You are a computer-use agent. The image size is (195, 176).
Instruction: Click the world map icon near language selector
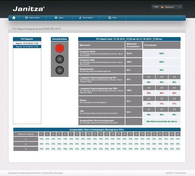(156, 7)
